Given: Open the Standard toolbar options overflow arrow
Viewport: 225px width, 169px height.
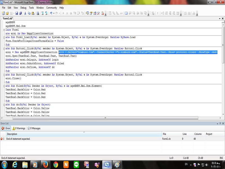Looking at the screenshot, I should (106, 14).
